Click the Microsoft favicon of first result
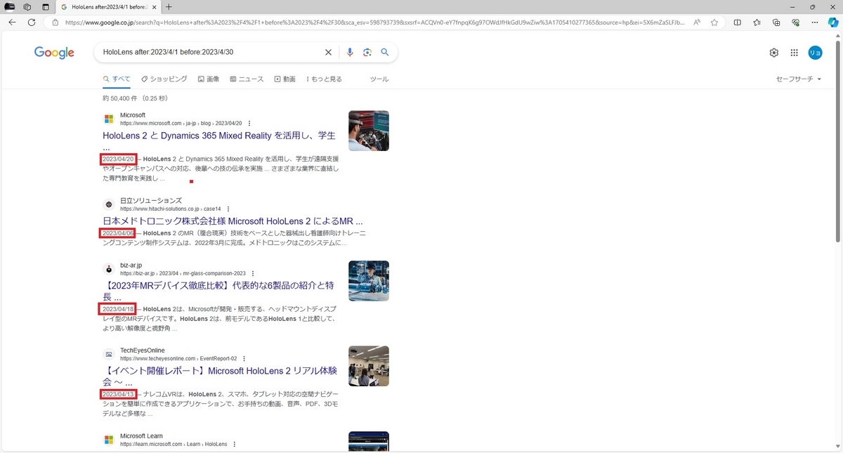This screenshot has width=843, height=453. [x=109, y=119]
